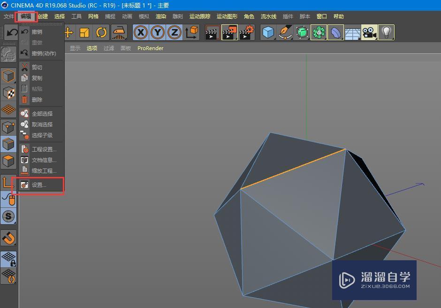The width and height of the screenshot is (441, 308).
Task: Open Render Settings via the clapperboard gear icon
Action: pos(246,32)
